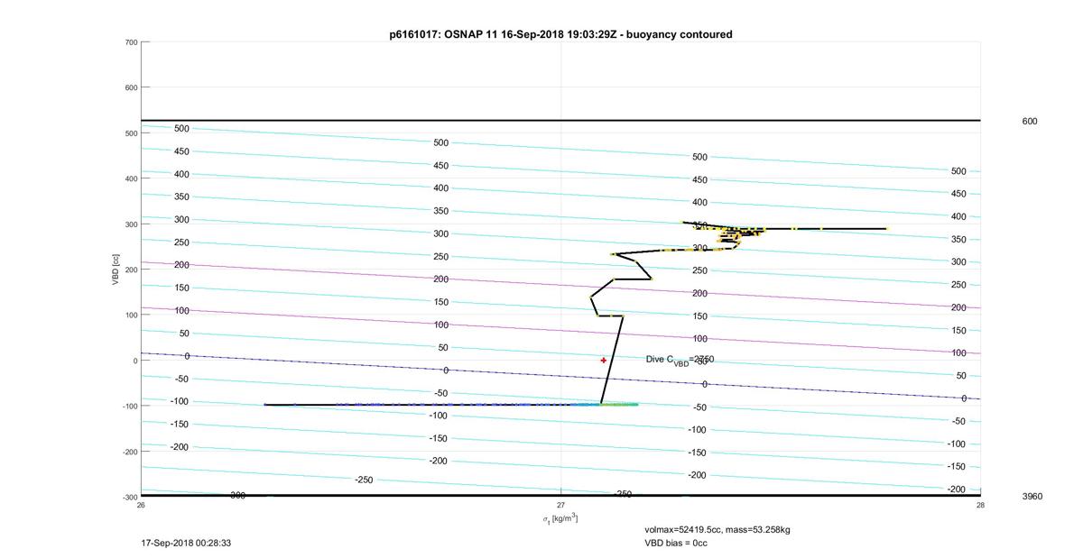Select the 'VBD bias = 0cc' text
1083x558 pixels.
(x=675, y=544)
